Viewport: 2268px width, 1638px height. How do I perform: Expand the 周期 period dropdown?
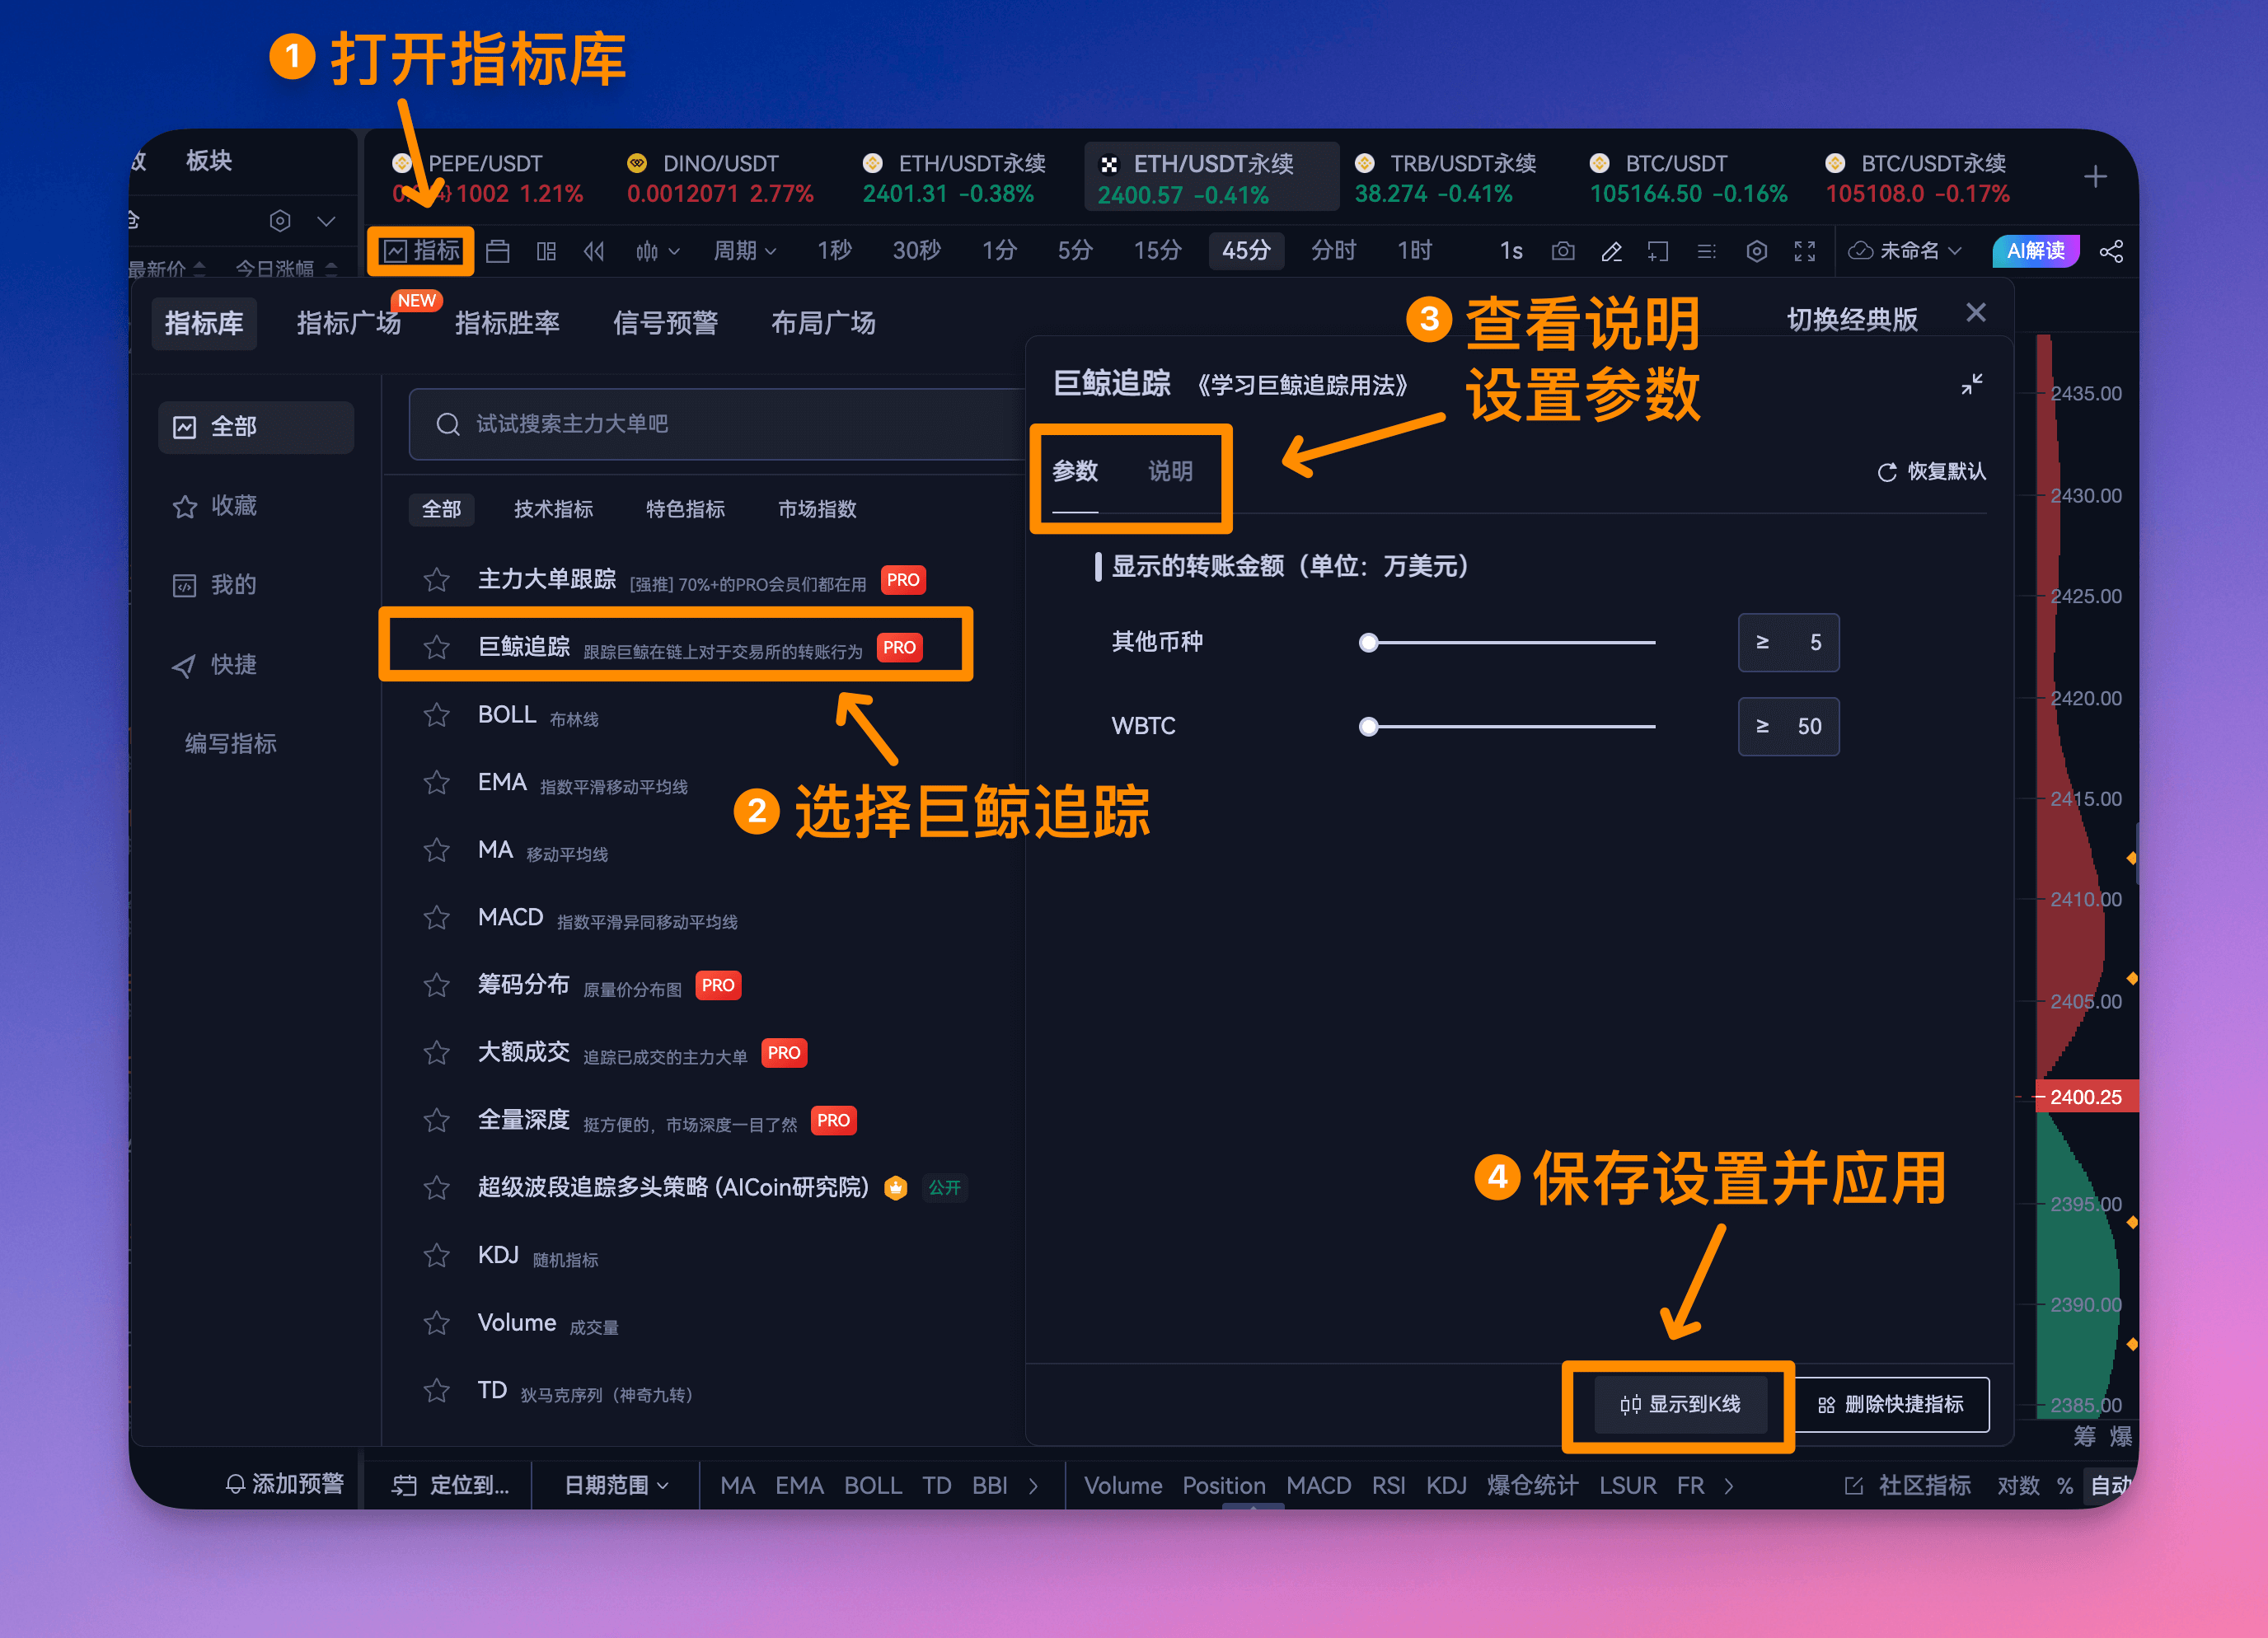(745, 251)
